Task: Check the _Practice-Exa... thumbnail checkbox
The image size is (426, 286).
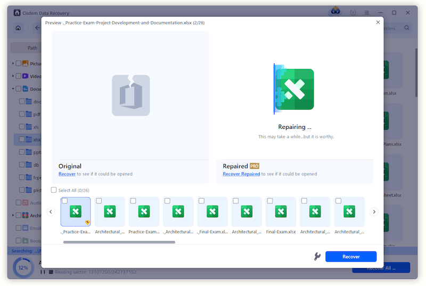Action: [x=64, y=201]
